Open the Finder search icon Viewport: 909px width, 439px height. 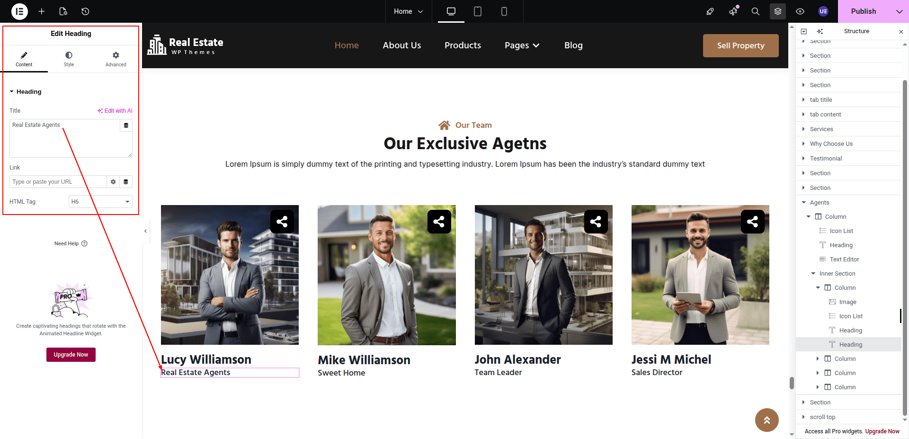click(x=755, y=11)
